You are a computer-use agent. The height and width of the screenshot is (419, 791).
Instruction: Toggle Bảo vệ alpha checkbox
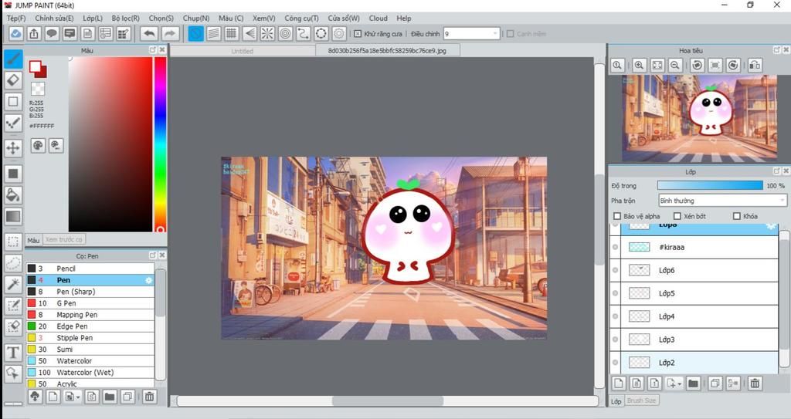pos(617,216)
